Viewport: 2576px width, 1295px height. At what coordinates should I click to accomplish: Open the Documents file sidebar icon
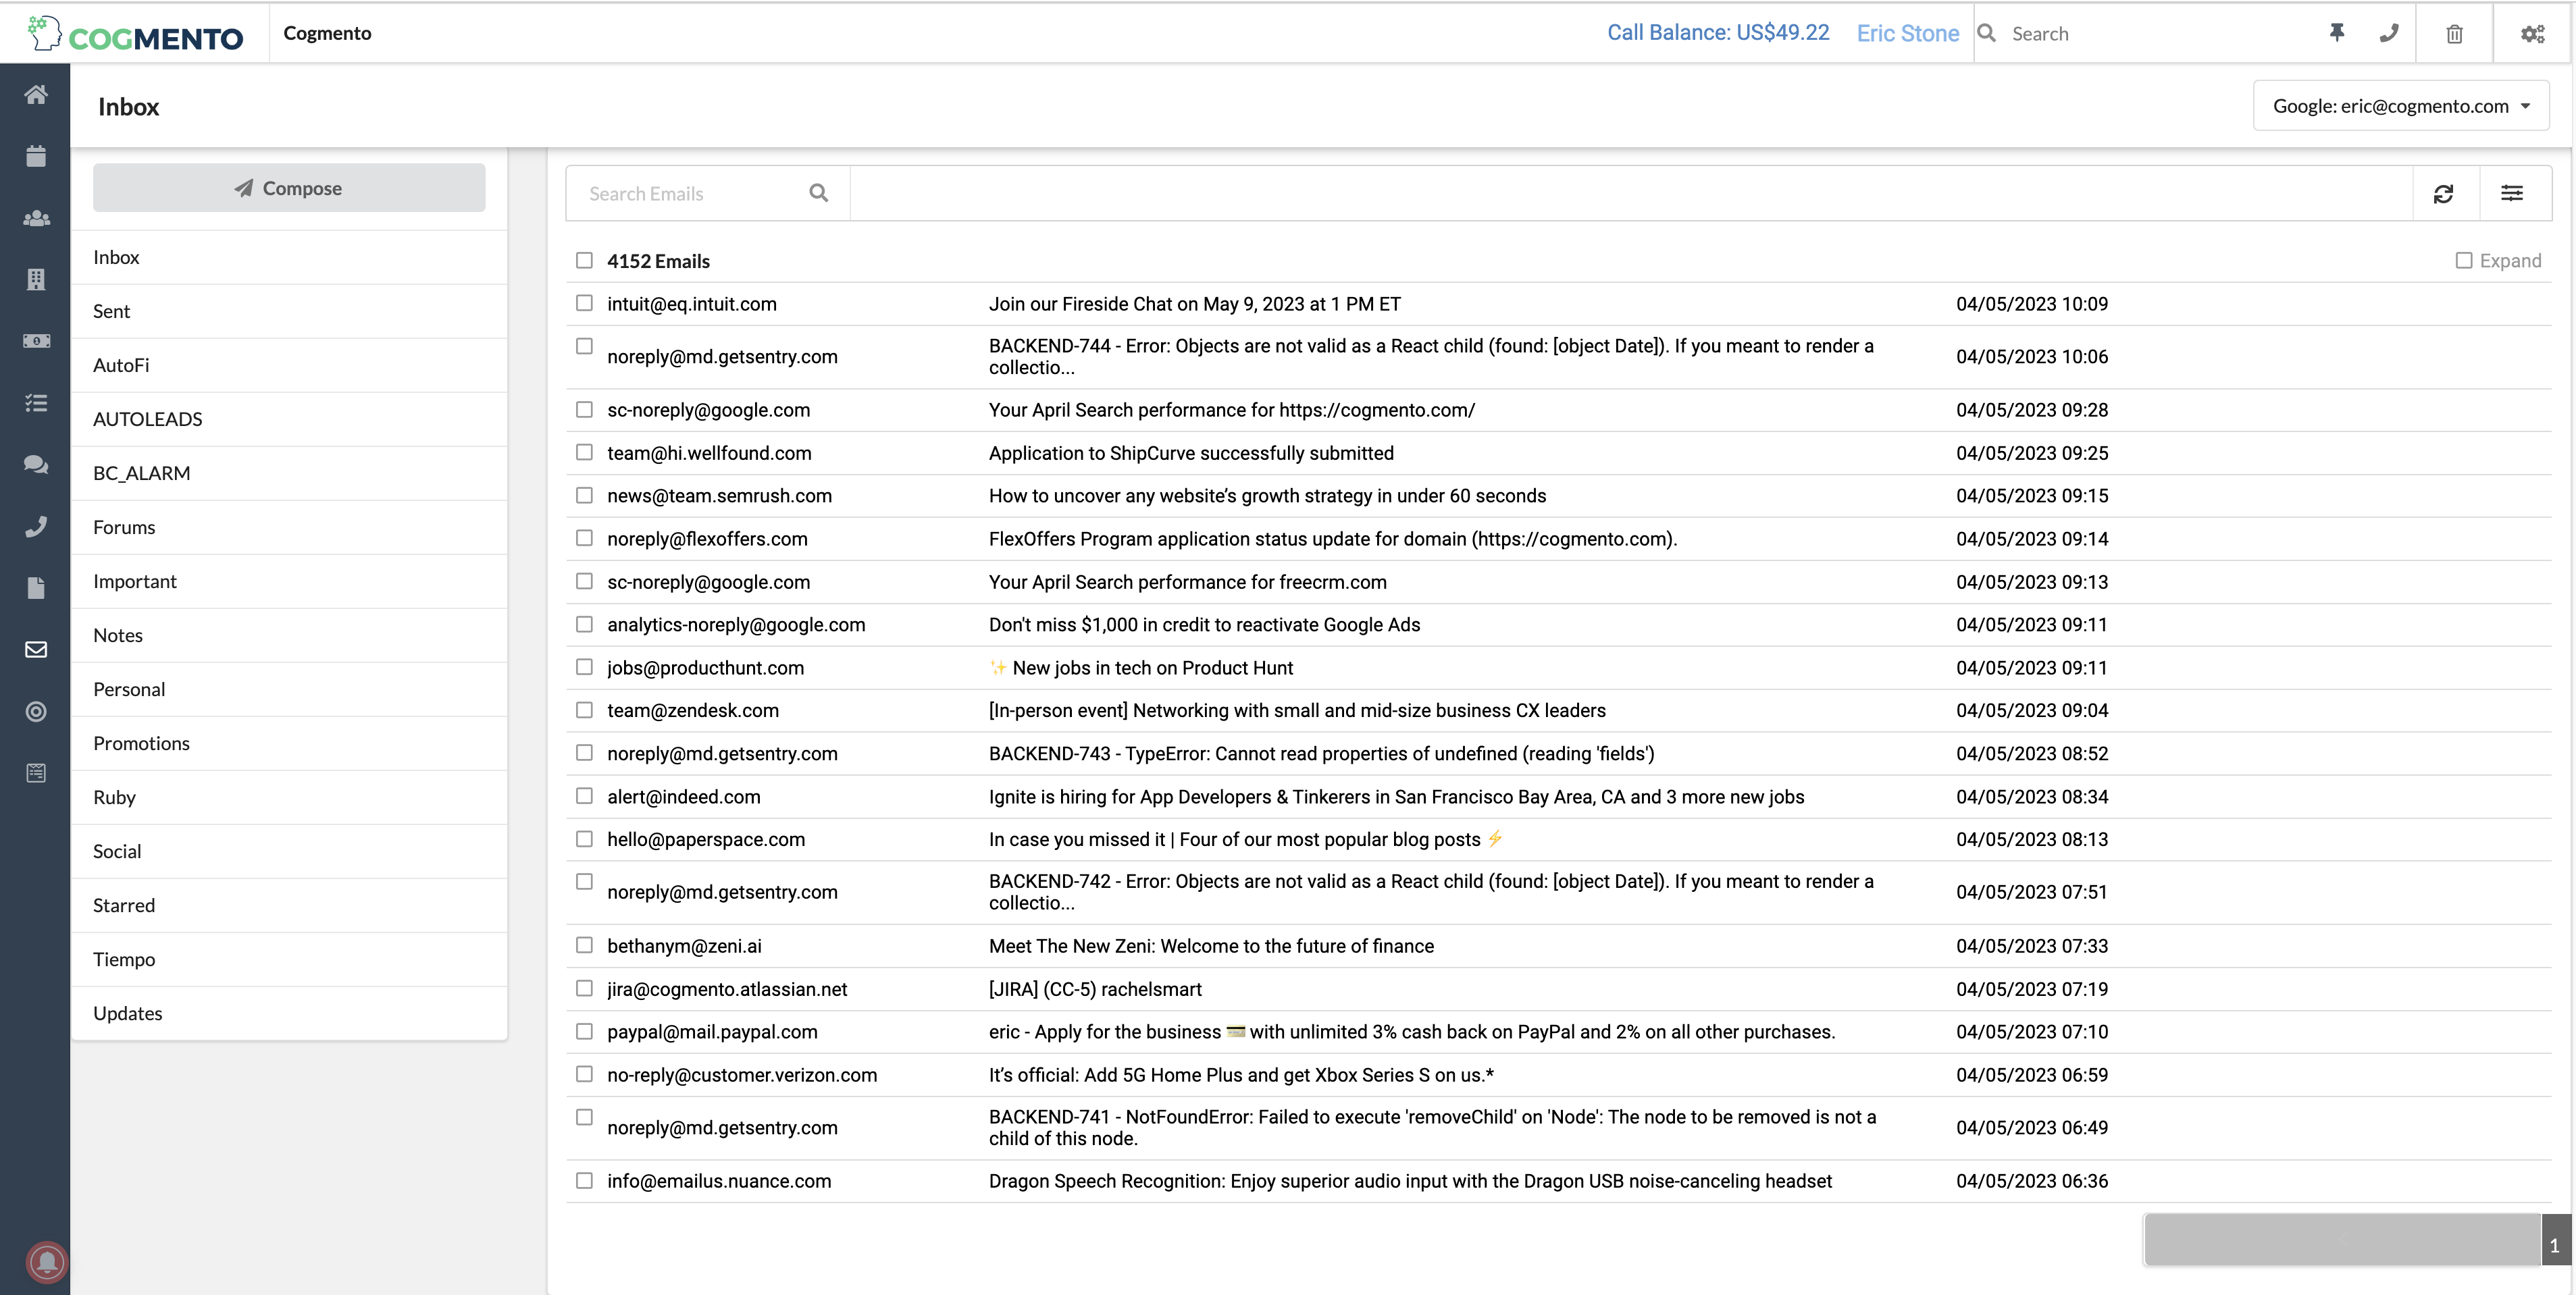(x=36, y=588)
